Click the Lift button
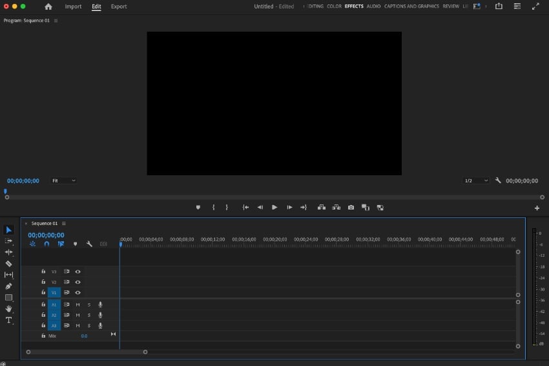The width and height of the screenshot is (549, 366). pos(322,208)
